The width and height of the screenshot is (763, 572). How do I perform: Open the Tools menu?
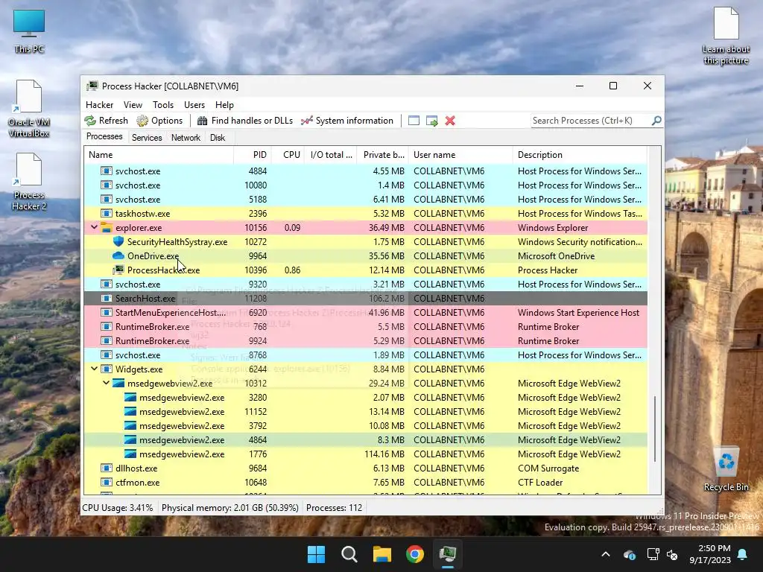click(x=163, y=105)
